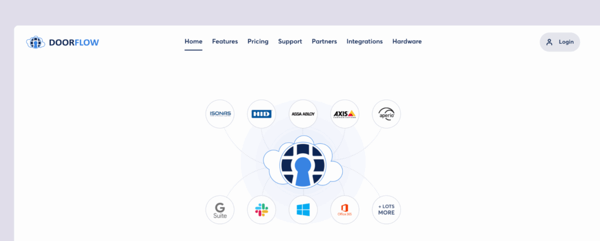Image resolution: width=600 pixels, height=241 pixels.
Task: Select the HID logo circle
Action: tap(261, 114)
